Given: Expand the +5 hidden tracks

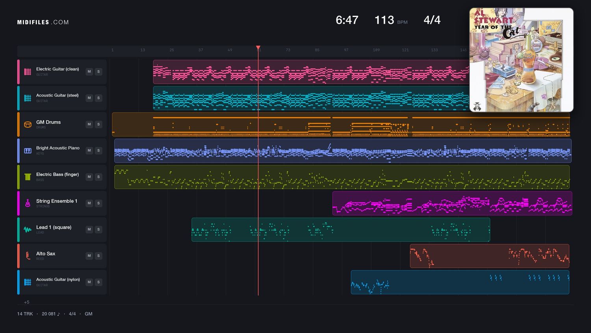Looking at the screenshot, I should pos(26,302).
